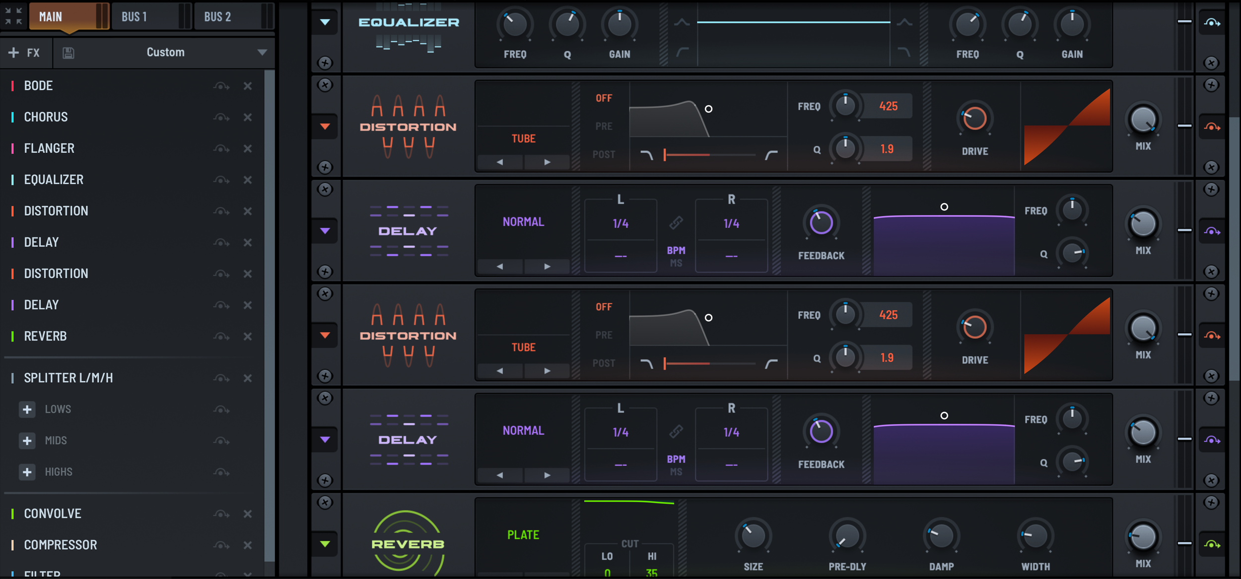Switch to the BUS 1 tab
The height and width of the screenshot is (579, 1241).
(x=135, y=17)
